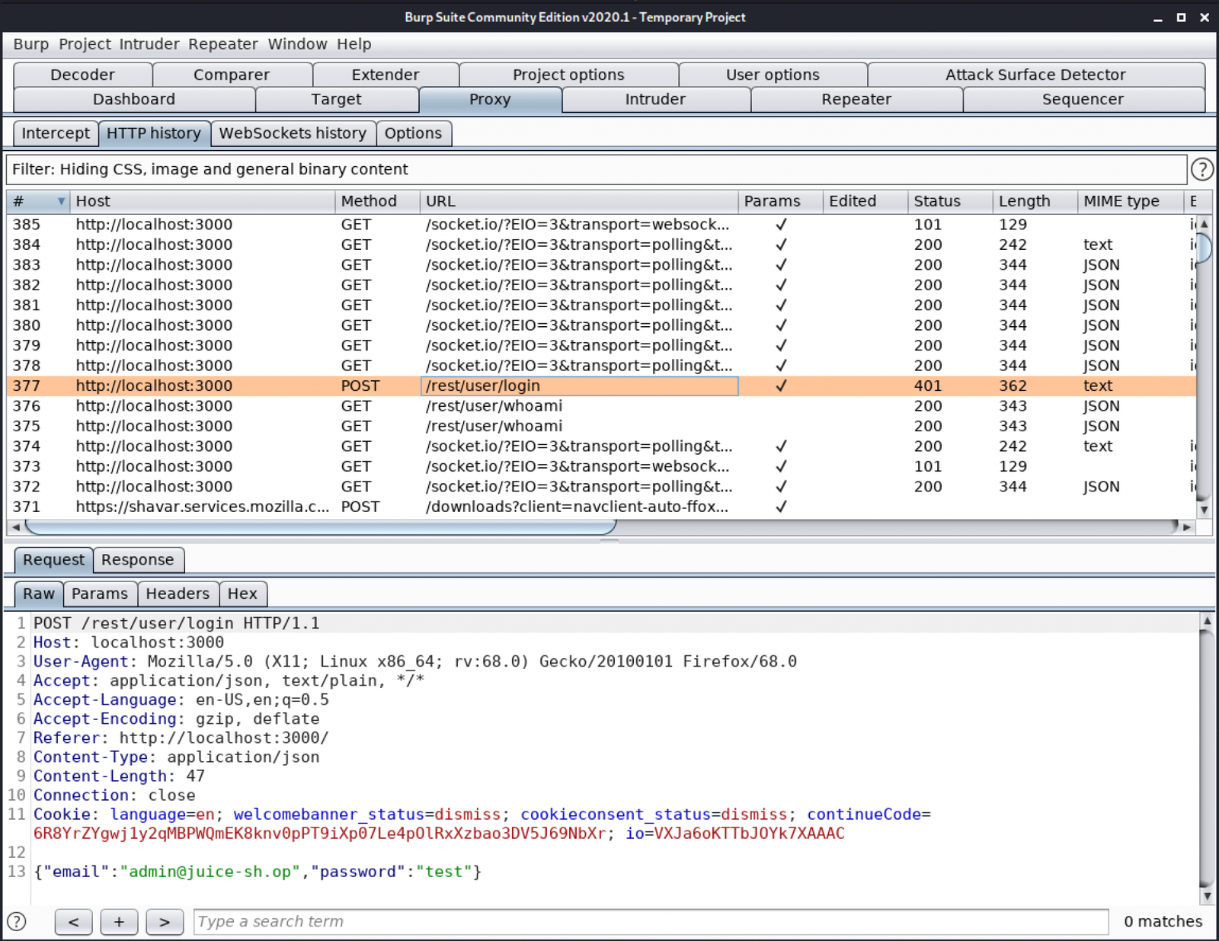Open the Attack Surface Detector tab
The image size is (1219, 941).
(x=1035, y=75)
